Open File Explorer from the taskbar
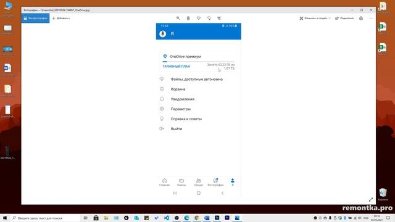Image resolution: width=395 pixels, height=222 pixels. (x=106, y=218)
